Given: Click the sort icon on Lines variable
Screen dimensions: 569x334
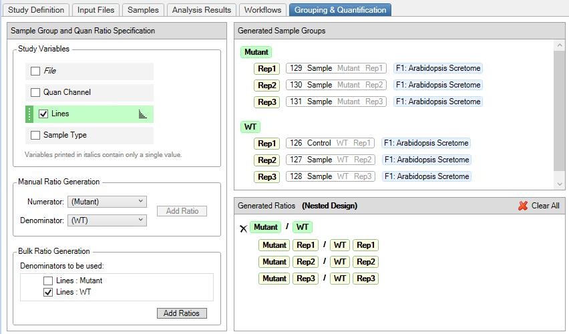Looking at the screenshot, I should [142, 114].
